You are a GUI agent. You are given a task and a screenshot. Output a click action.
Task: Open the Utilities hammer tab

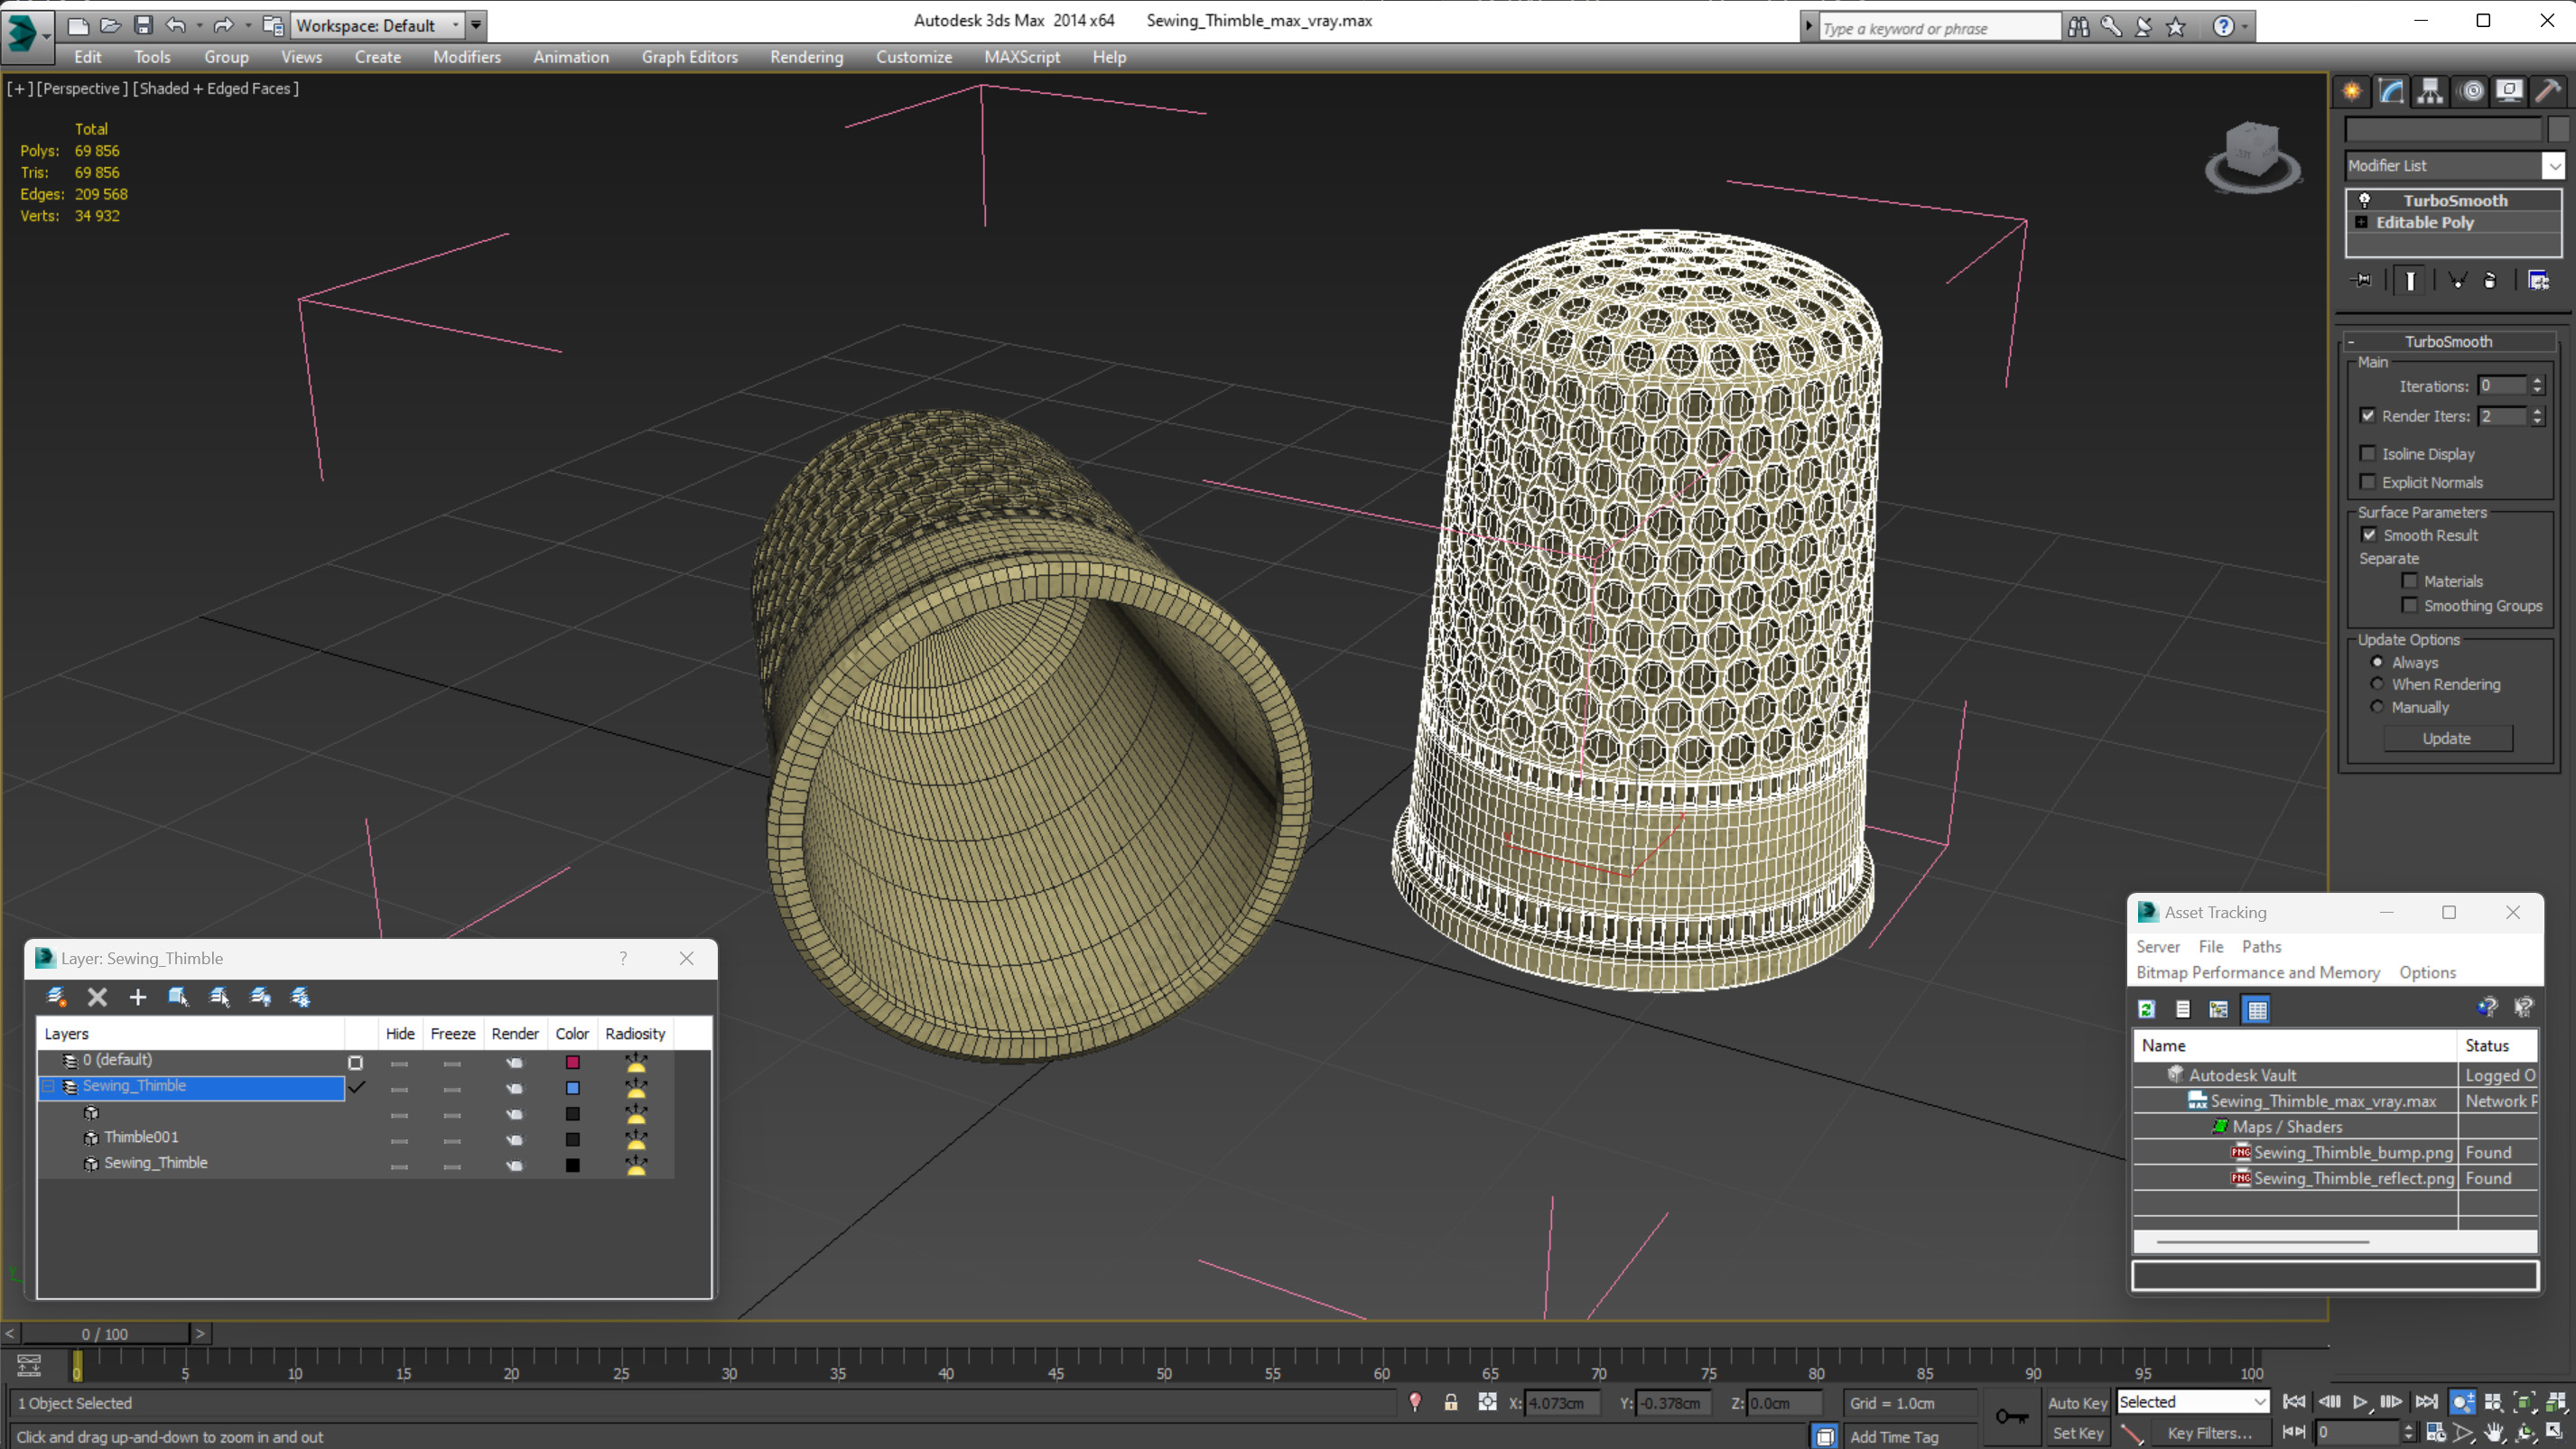tap(2548, 91)
